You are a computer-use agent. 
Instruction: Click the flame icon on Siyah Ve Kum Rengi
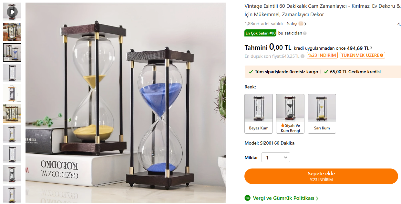pos(283,126)
